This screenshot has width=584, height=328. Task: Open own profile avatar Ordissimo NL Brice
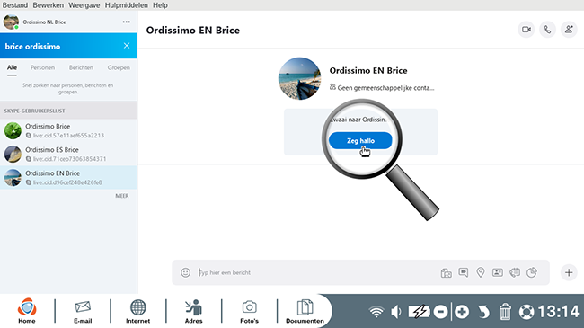[11, 22]
